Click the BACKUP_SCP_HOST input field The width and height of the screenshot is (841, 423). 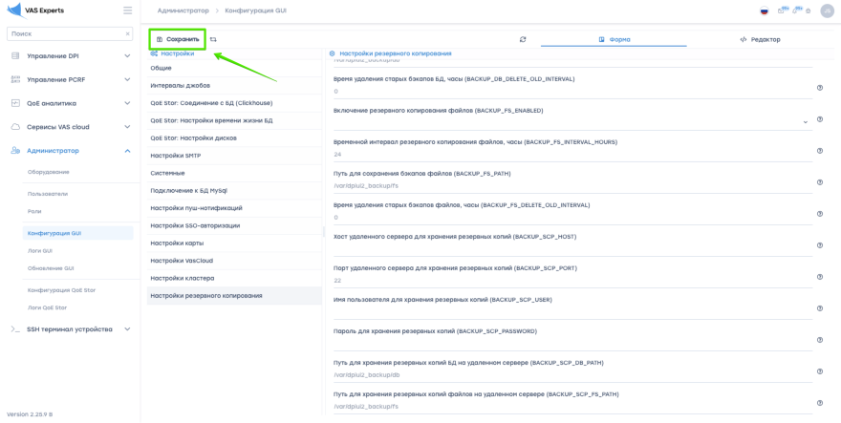pyautogui.click(x=571, y=248)
